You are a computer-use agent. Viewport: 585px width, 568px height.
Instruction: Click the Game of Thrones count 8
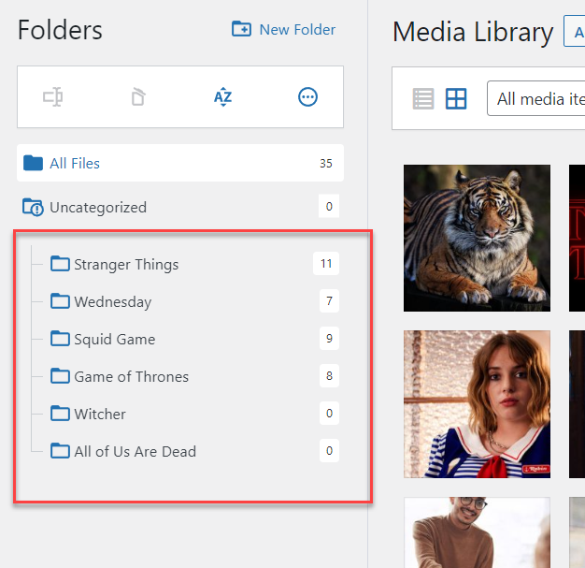329,375
